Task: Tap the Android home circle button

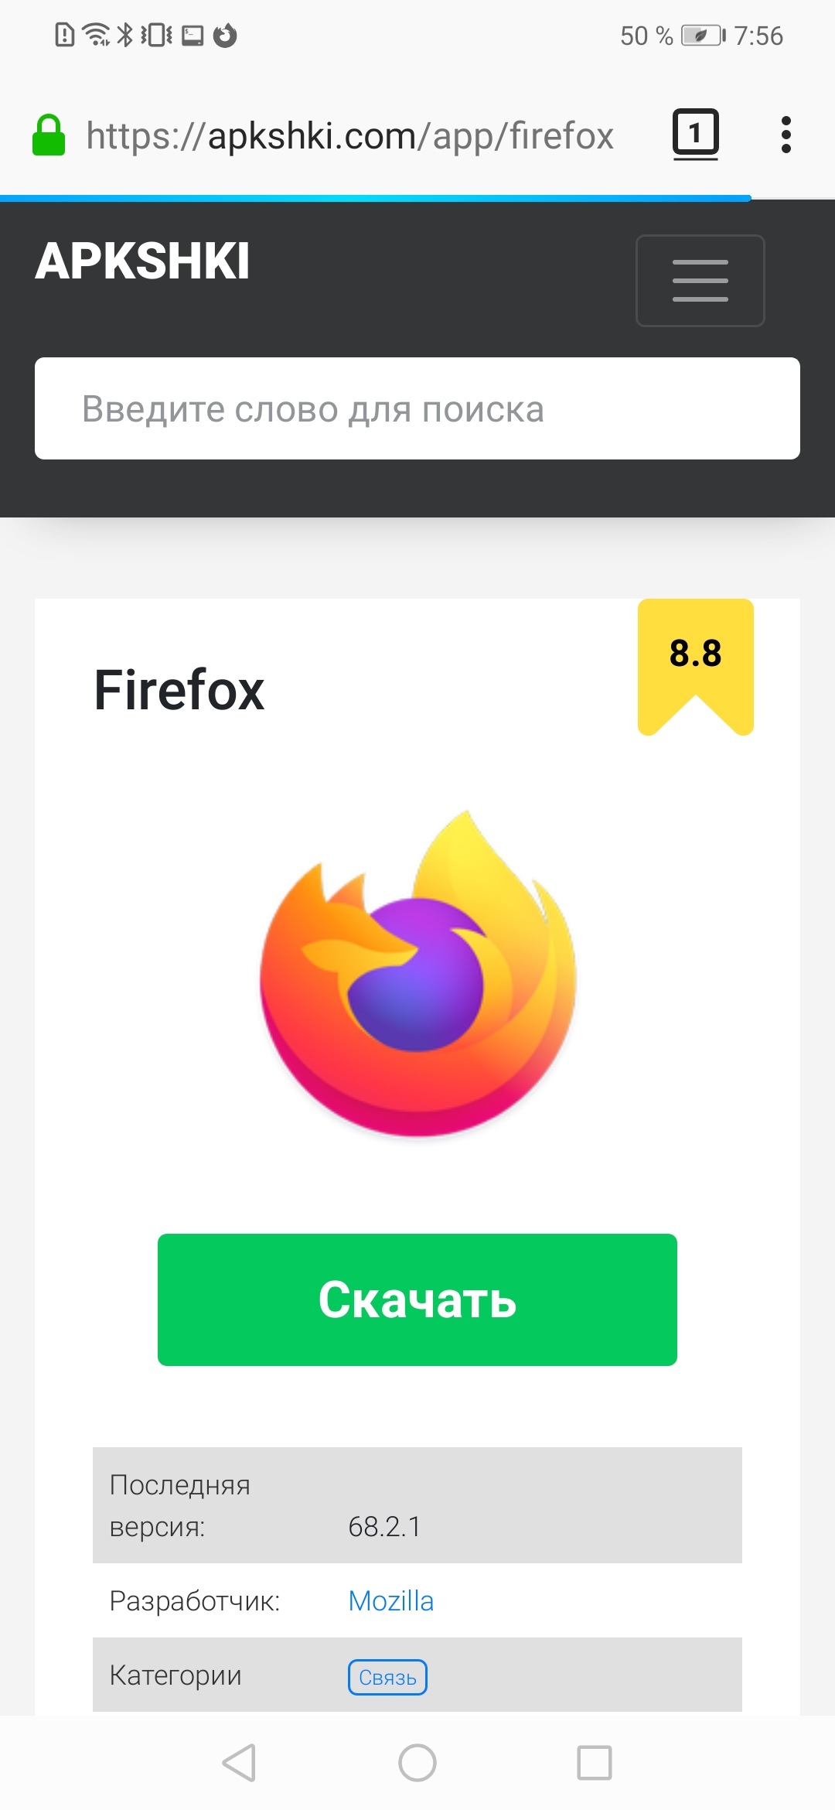Action: [417, 1763]
